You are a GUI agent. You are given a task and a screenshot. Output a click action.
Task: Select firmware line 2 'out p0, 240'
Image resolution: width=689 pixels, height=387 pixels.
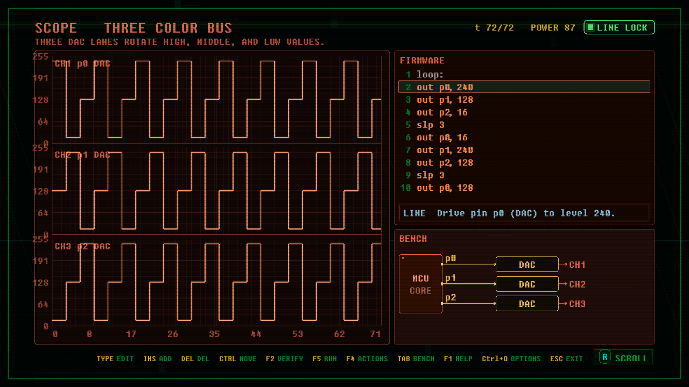click(x=524, y=87)
